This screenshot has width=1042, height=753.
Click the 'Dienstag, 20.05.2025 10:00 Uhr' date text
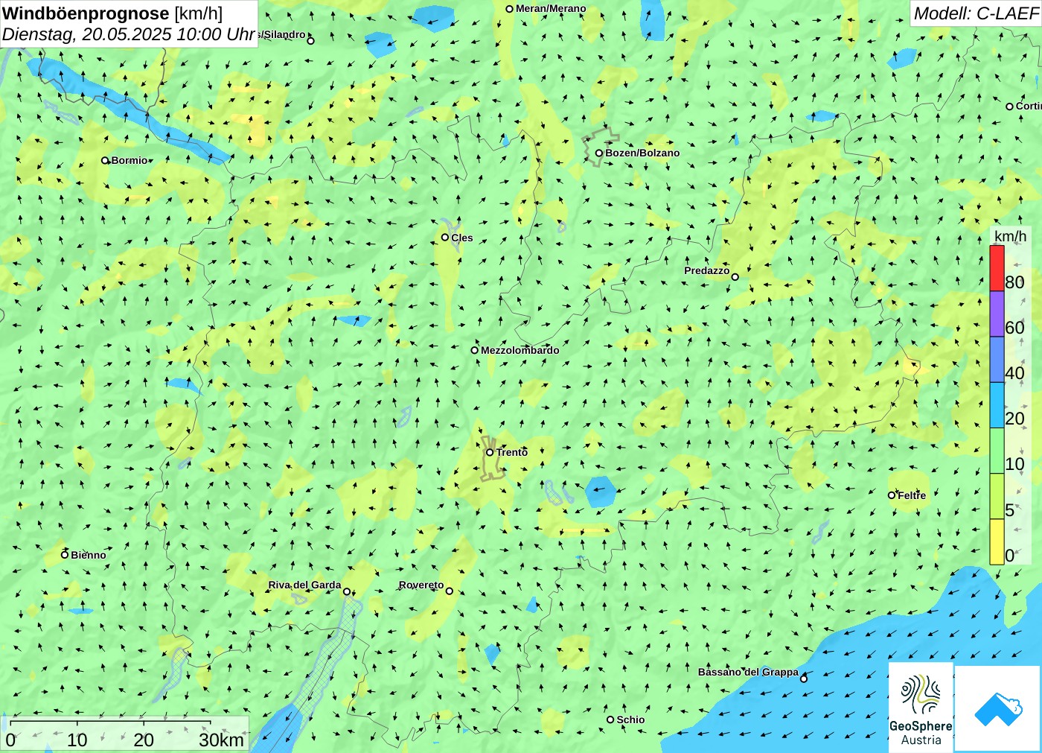[x=129, y=34]
